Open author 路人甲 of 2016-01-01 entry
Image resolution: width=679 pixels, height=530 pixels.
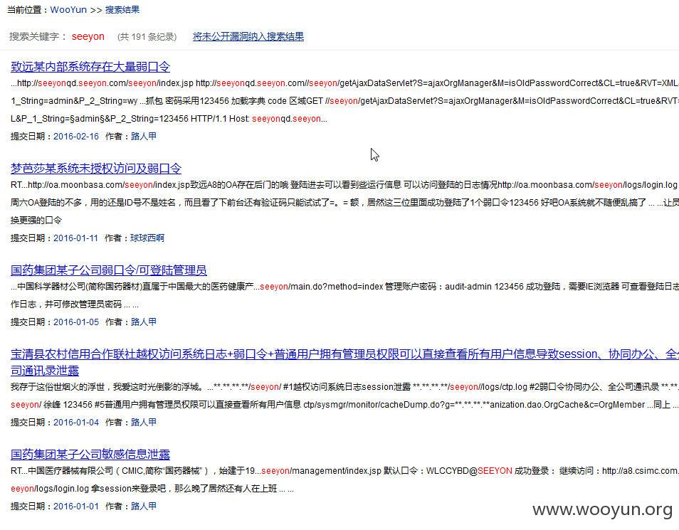tap(144, 507)
